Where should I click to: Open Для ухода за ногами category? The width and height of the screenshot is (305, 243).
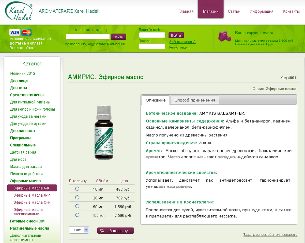[x=28, y=116]
